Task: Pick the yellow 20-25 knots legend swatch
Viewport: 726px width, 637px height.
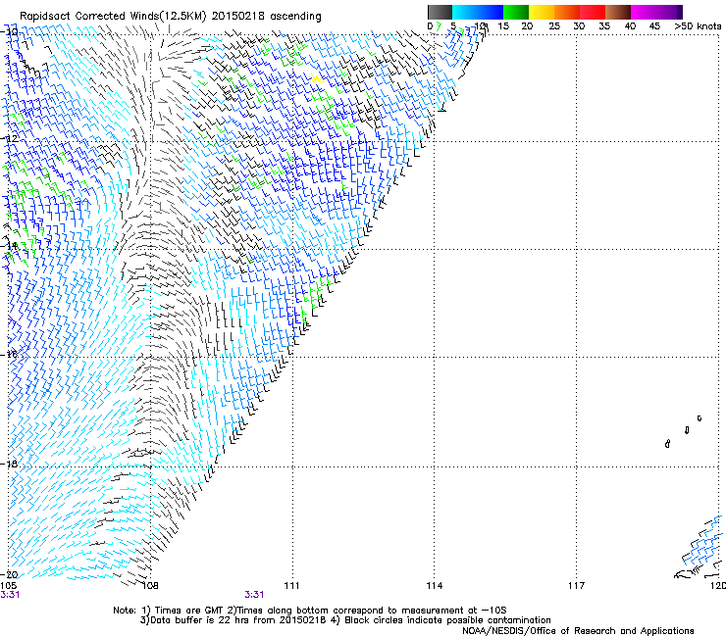Action: [542, 12]
